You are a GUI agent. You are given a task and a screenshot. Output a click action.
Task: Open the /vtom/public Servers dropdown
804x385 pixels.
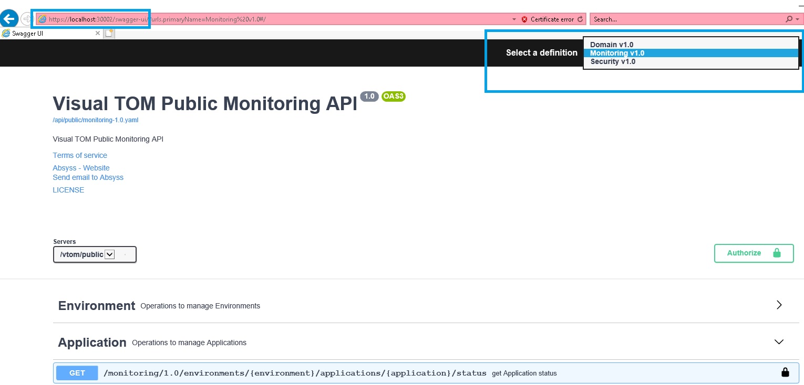pyautogui.click(x=95, y=254)
